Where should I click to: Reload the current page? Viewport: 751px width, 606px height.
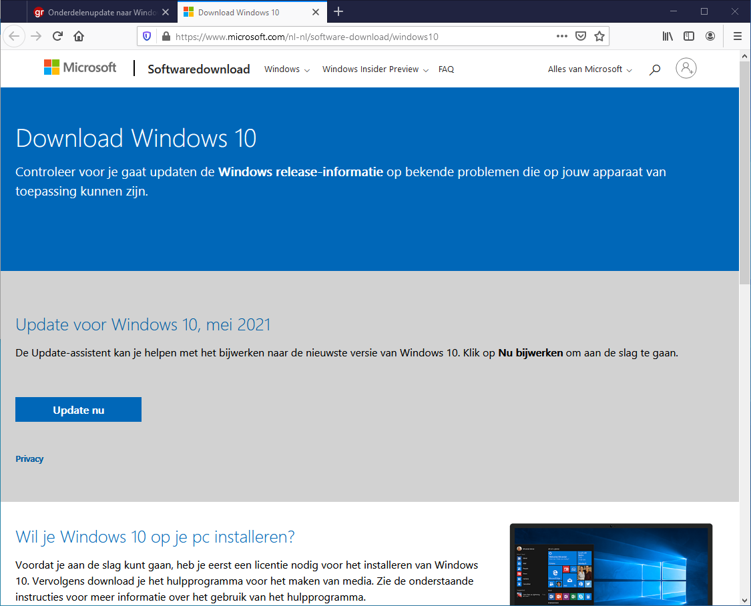click(x=57, y=36)
